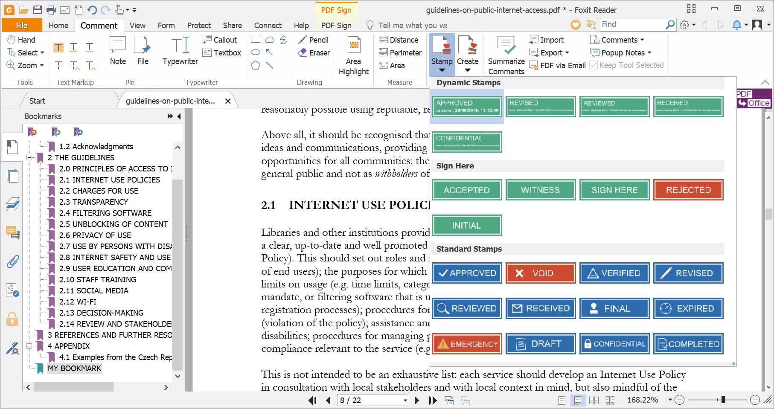The image size is (774, 409).
Task: Pick the Pencil tool
Action: click(x=314, y=40)
